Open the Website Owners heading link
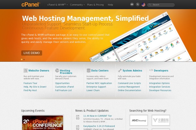This screenshot has height=130, width=196. pyautogui.click(x=39, y=71)
